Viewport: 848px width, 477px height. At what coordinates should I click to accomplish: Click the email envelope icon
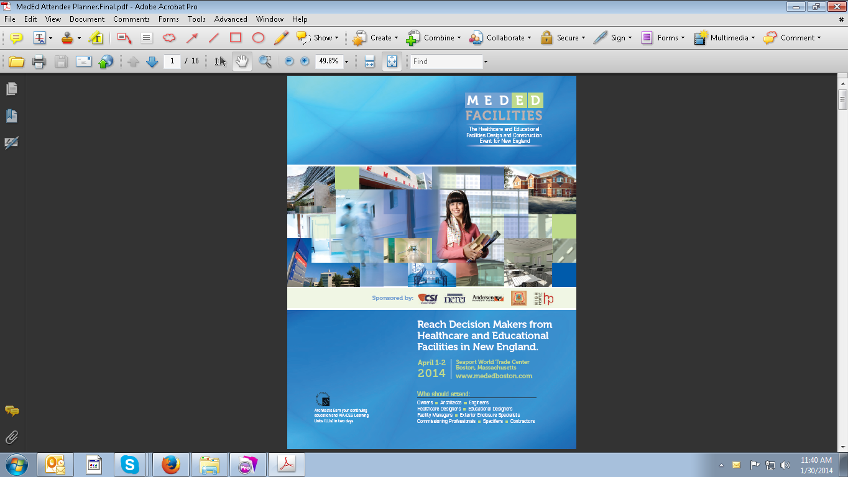pos(83,61)
